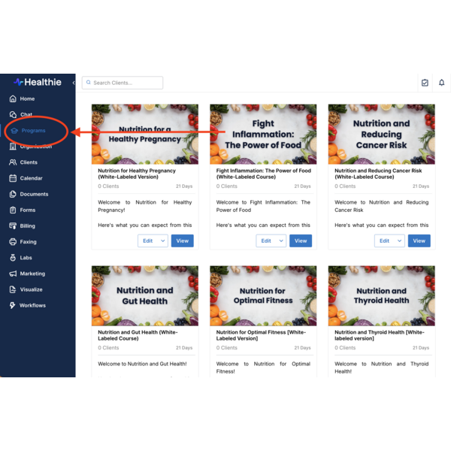Expand Edit dropdown for Fight Inflammation program
The width and height of the screenshot is (451, 451).
[x=282, y=241]
